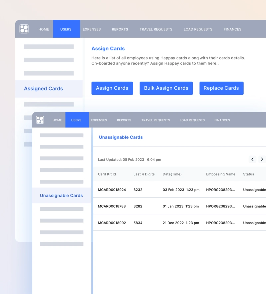
Task: Select the HOME item in the top navigation
Action: pyautogui.click(x=43, y=29)
